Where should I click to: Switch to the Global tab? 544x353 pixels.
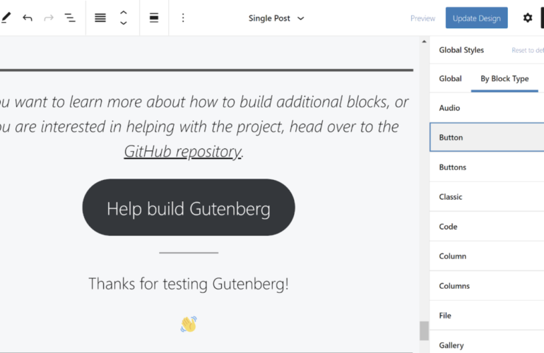click(x=450, y=78)
